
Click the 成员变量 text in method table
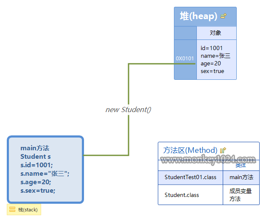(241, 191)
